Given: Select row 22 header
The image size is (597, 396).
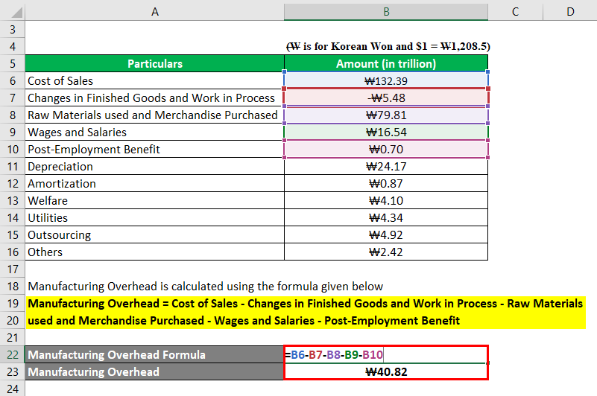Looking at the screenshot, I should (13, 354).
